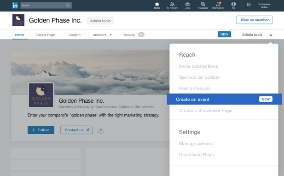This screenshot has width=284, height=176.
Task: Click the Golden Phase profile logo image
Action: 41,95
